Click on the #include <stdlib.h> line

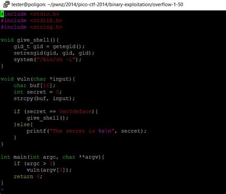pos(31,20)
